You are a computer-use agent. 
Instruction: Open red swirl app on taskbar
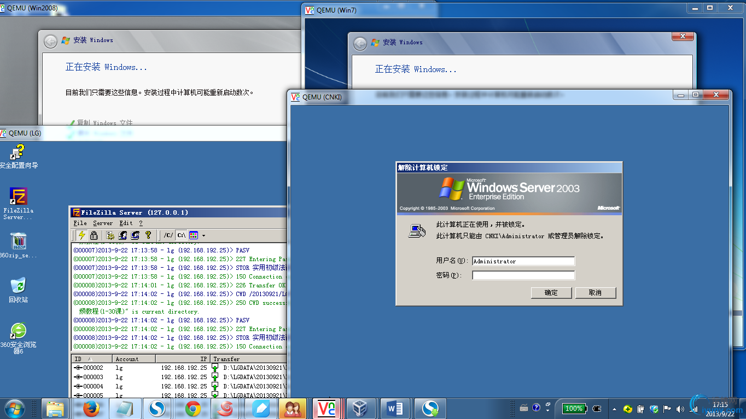[226, 408]
